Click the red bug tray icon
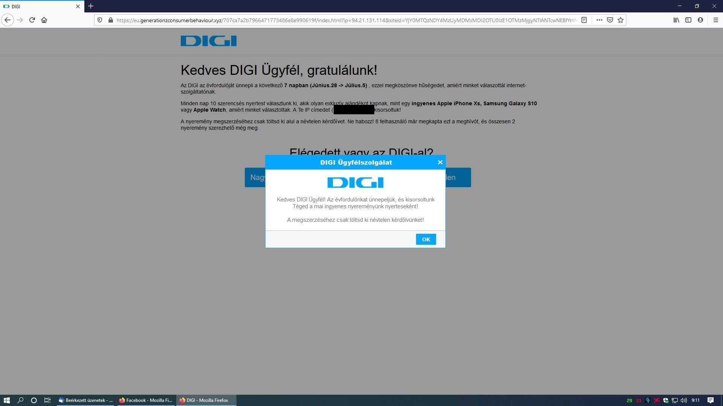Image resolution: width=723 pixels, height=406 pixels. (657, 400)
